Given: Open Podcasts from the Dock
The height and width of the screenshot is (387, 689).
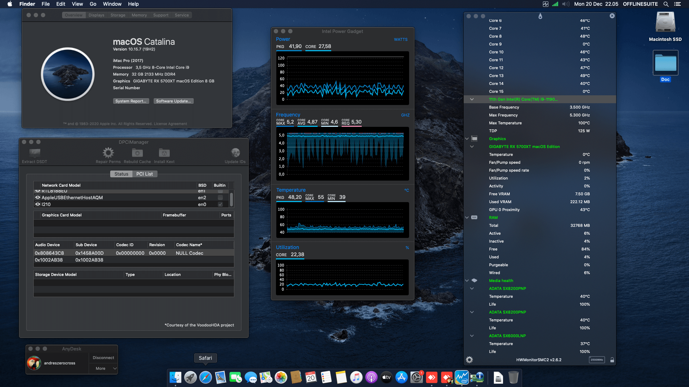Looking at the screenshot, I should click(371, 377).
